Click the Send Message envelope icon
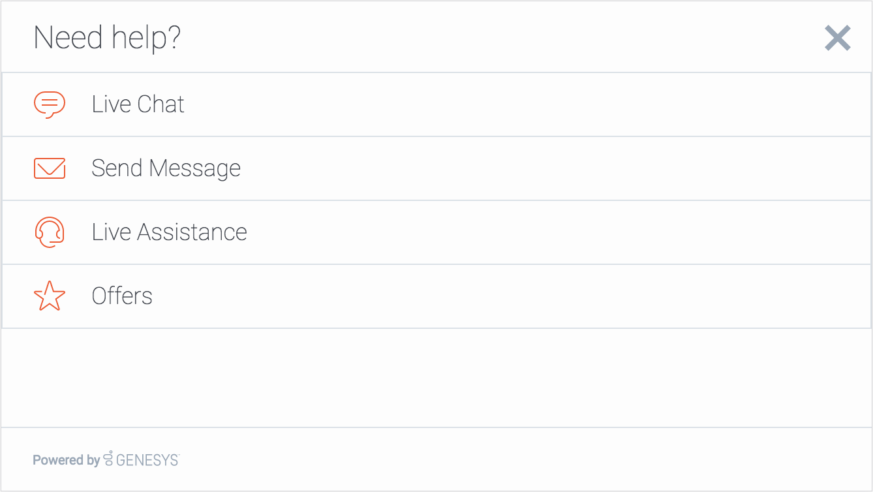The width and height of the screenshot is (873, 492). [x=50, y=168]
